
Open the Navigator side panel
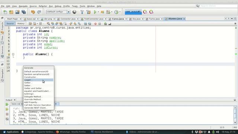click(2, 75)
